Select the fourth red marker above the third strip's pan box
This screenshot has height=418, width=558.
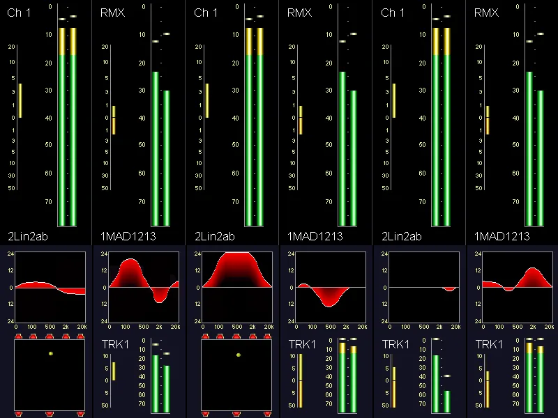coord(252,336)
